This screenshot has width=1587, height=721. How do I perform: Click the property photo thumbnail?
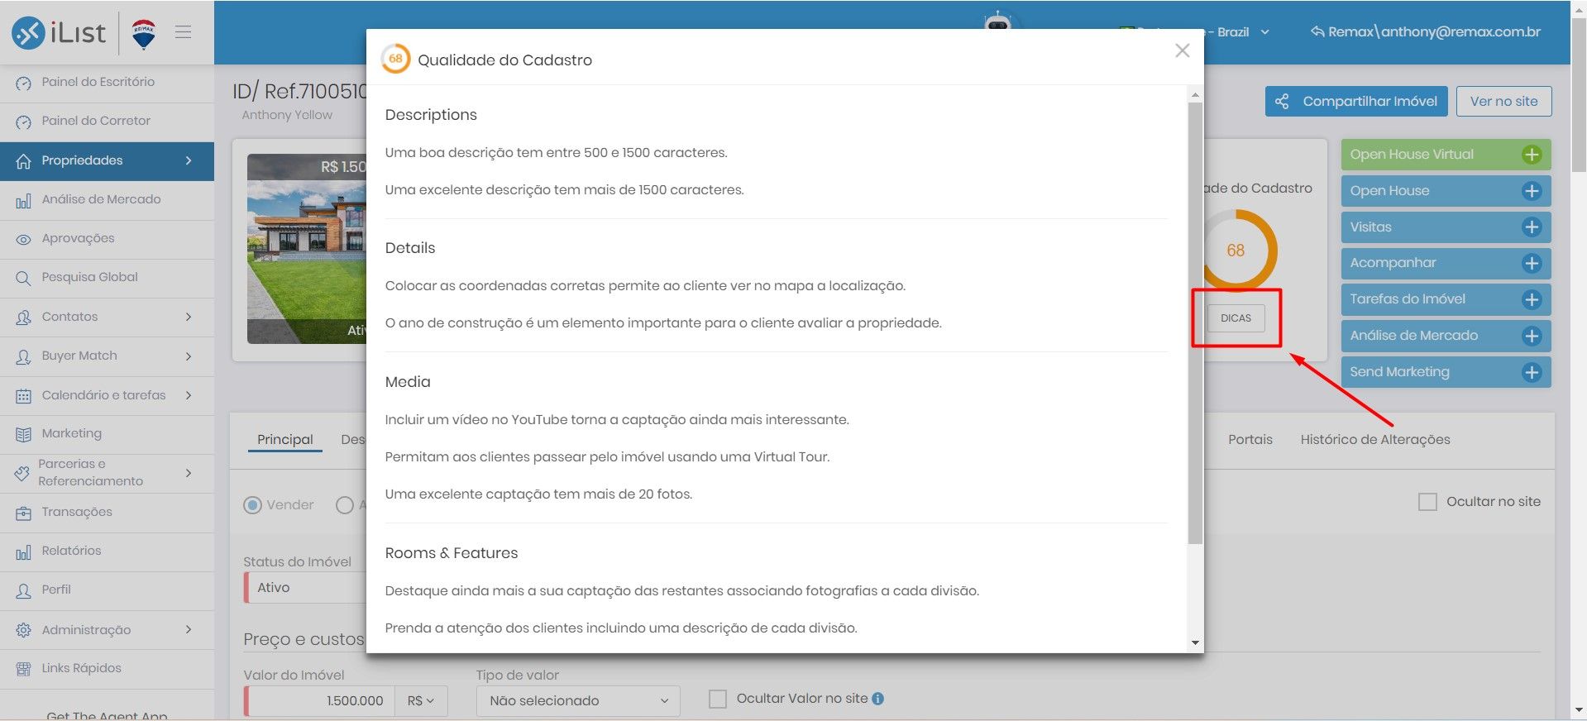[x=307, y=249]
